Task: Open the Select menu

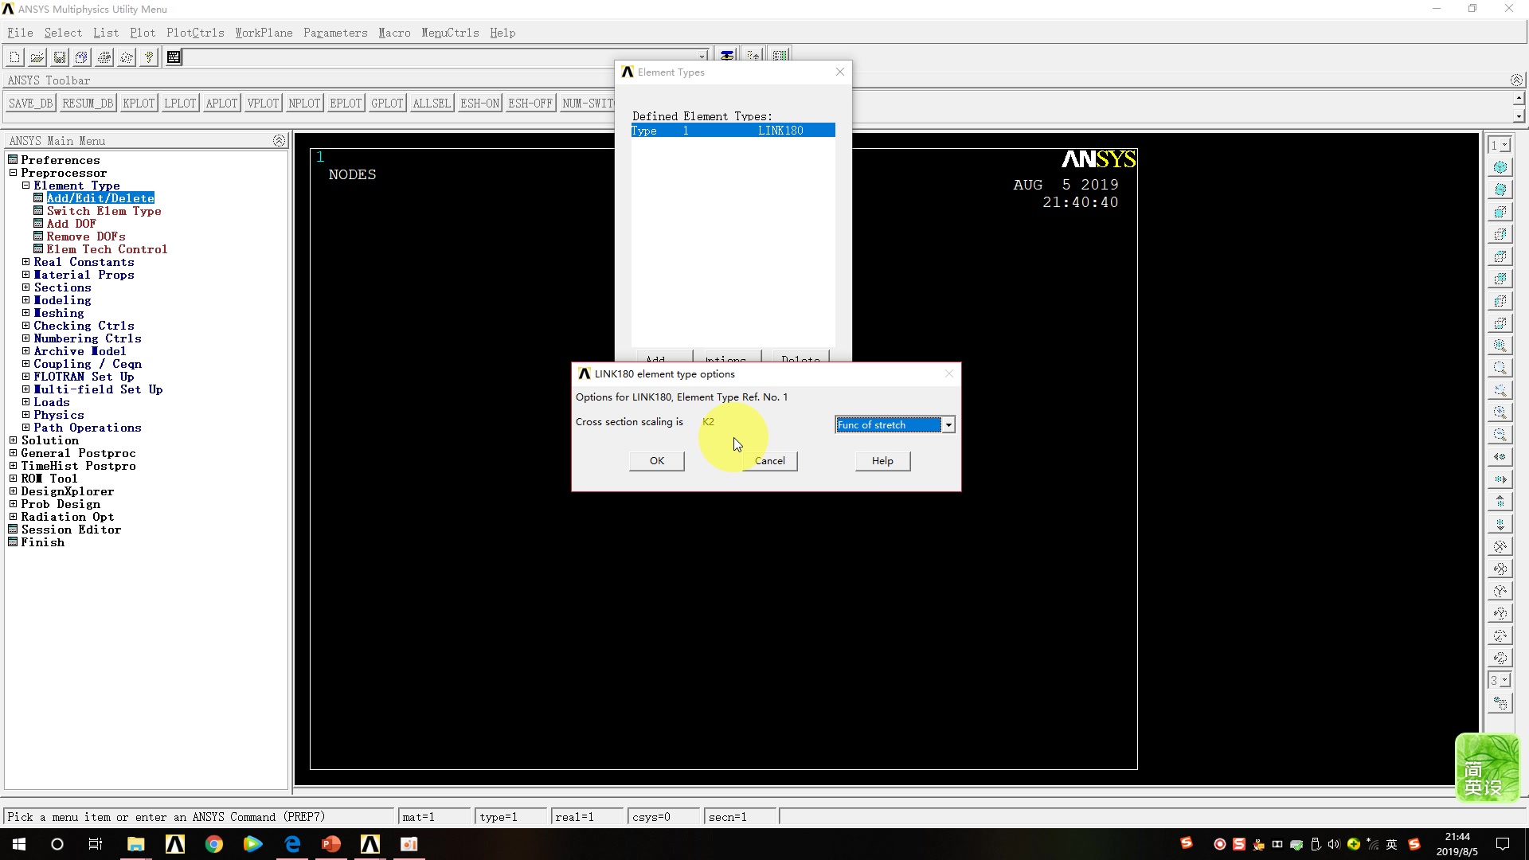Action: click(x=63, y=33)
